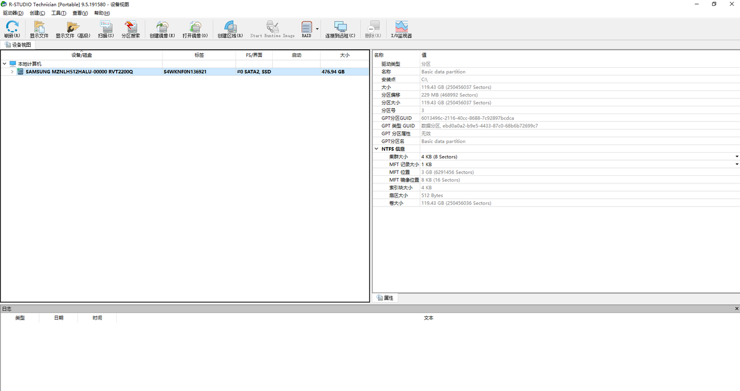Collapse the 本地计算机 tree node
This screenshot has height=391, width=740.
pyautogui.click(x=5, y=64)
